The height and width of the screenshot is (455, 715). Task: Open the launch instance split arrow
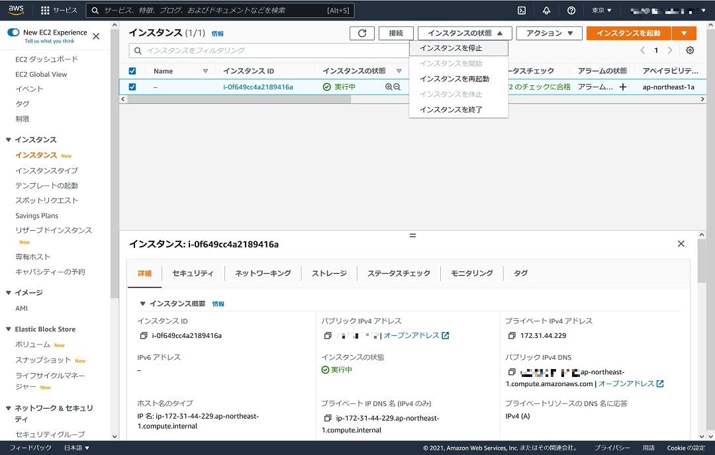tap(684, 33)
